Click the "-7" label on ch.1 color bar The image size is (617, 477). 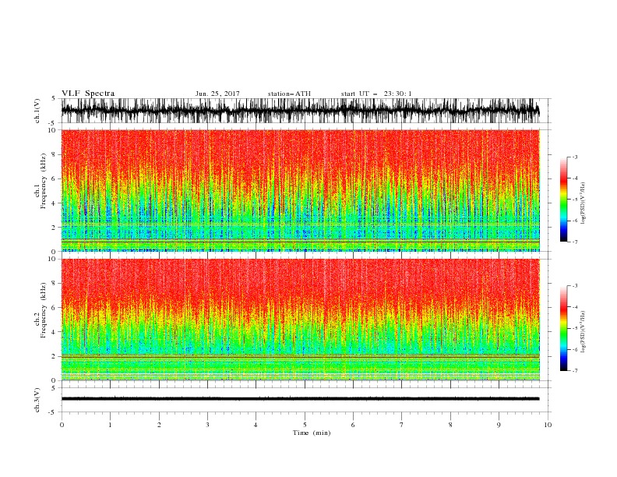(575, 242)
